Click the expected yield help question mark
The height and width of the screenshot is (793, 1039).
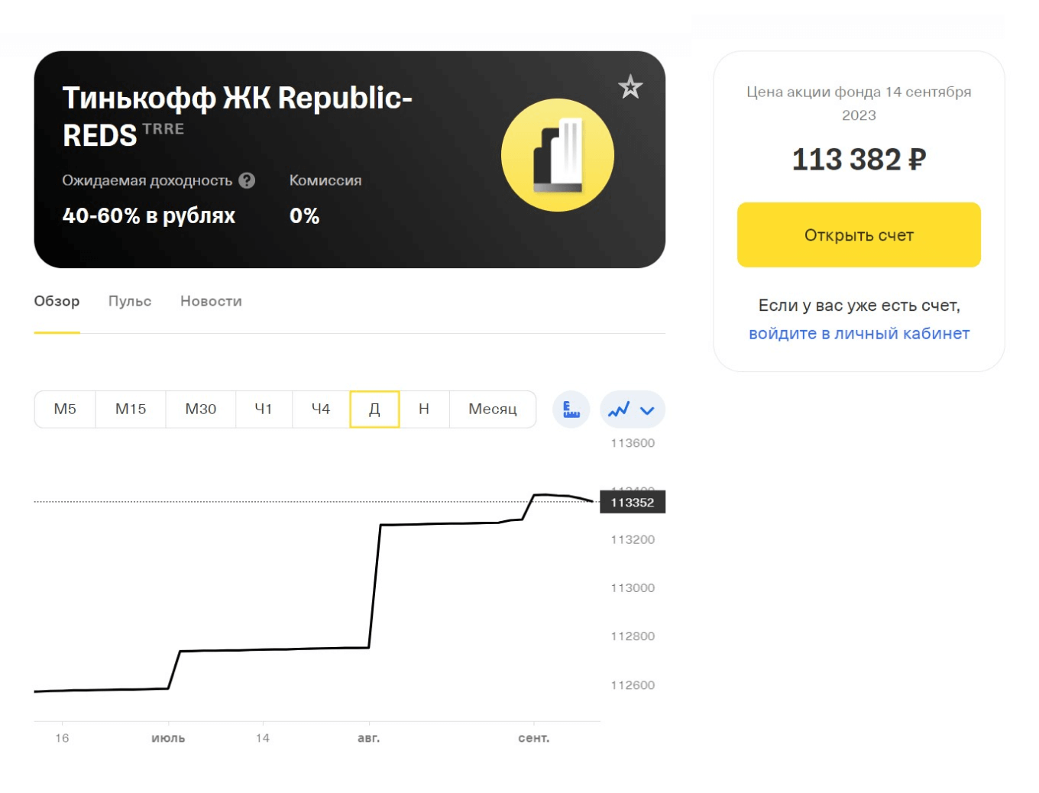[x=247, y=180]
